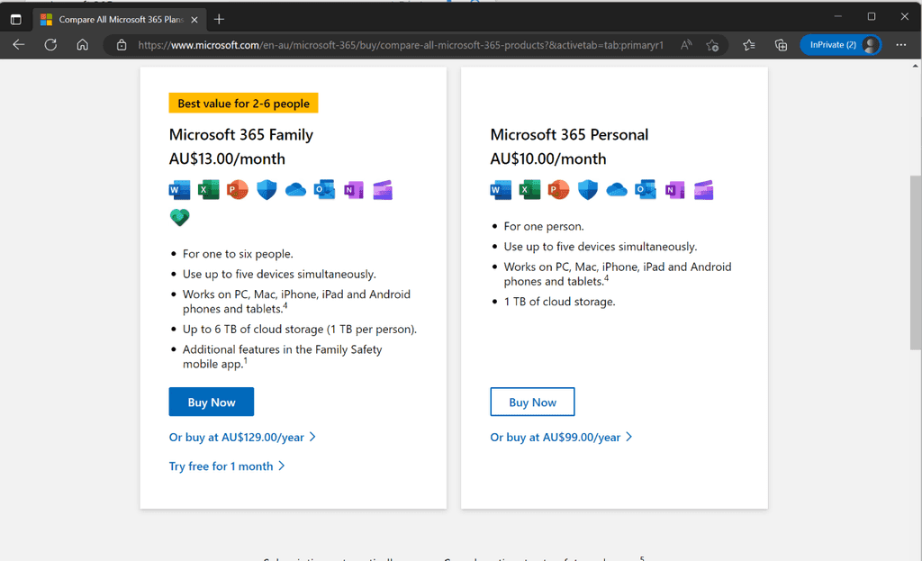The height and width of the screenshot is (561, 922).
Task: Expand 'Try free for 1 month' chevron
Action: coord(227,466)
